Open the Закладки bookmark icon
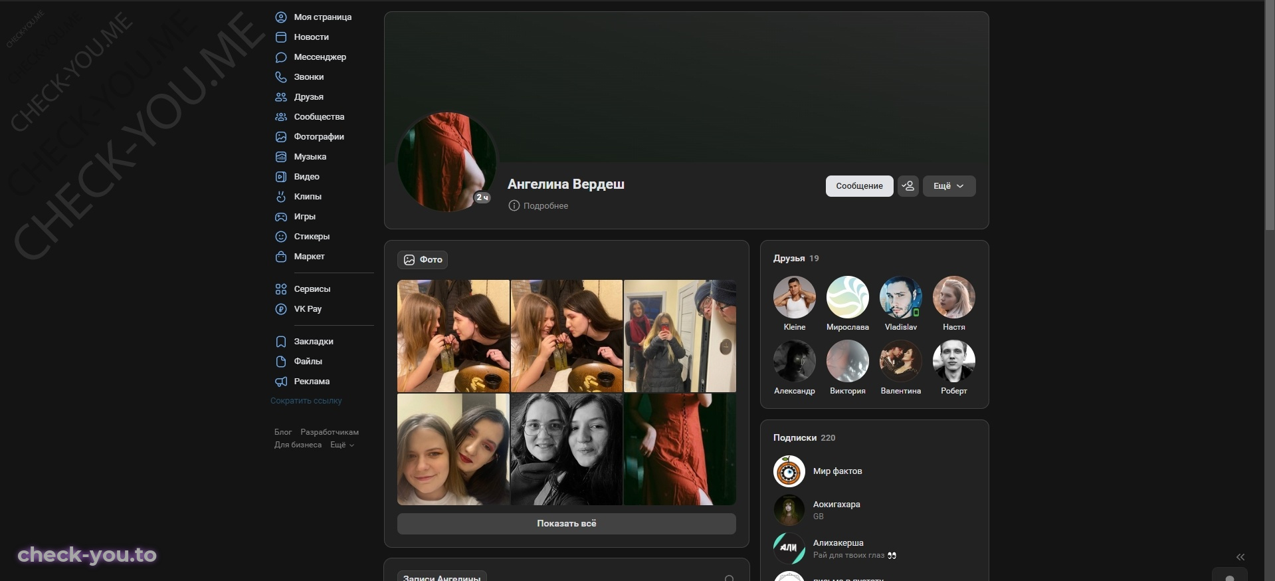 tap(281, 342)
